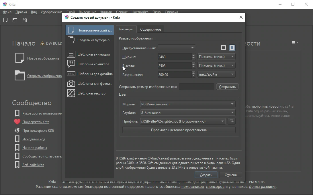This screenshot has height=195, width=313.
Task: Select landscape orientation icon
Action: pyautogui.click(x=224, y=48)
